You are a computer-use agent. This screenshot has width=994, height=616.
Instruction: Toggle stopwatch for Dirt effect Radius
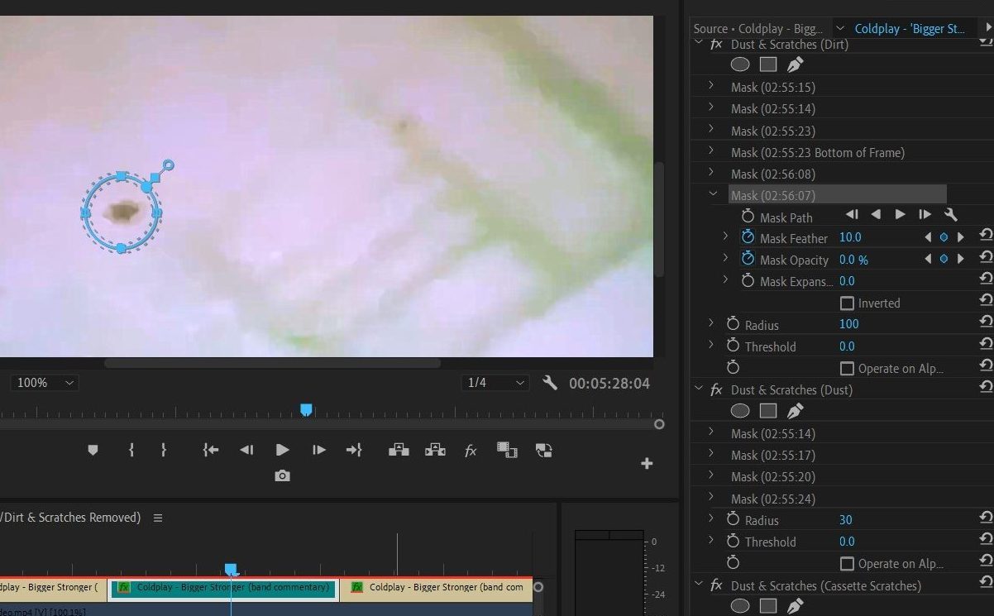pyautogui.click(x=733, y=324)
